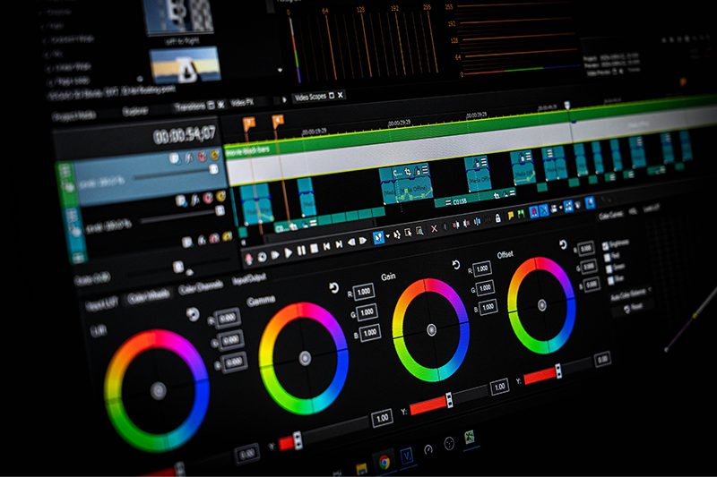
Task: Click center puck of Gain wheel
Action: (431, 329)
